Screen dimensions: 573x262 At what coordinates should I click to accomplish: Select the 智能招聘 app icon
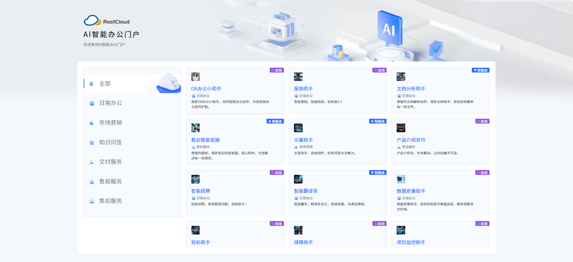click(x=195, y=179)
